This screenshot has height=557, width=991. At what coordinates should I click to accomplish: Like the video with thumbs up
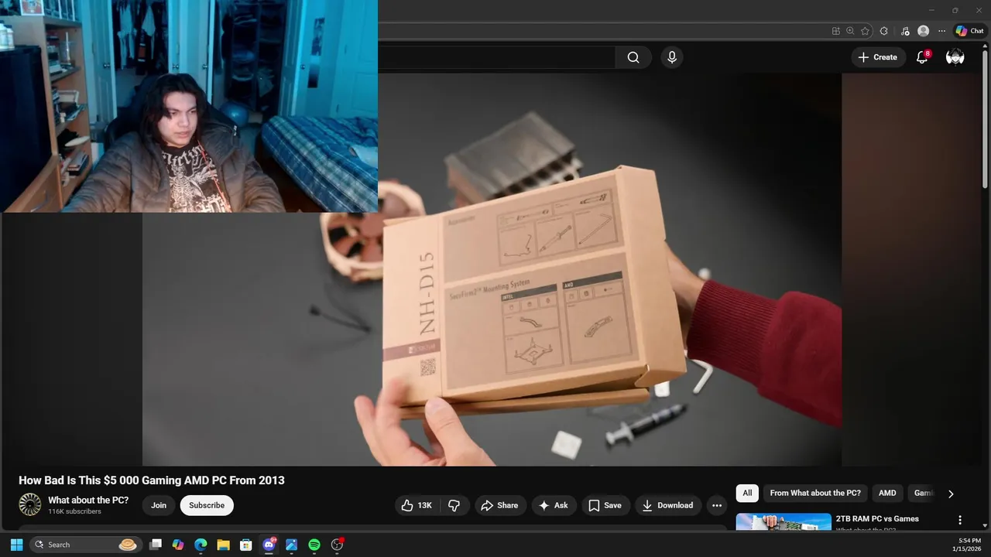pyautogui.click(x=417, y=505)
